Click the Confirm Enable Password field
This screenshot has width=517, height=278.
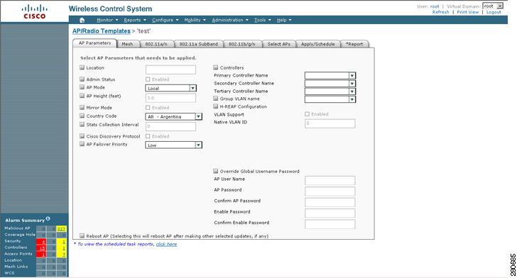click(330, 224)
